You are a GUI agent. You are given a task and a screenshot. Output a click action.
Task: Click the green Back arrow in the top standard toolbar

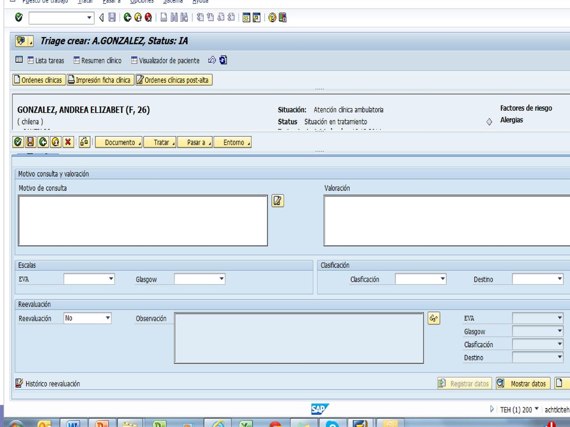pos(127,17)
